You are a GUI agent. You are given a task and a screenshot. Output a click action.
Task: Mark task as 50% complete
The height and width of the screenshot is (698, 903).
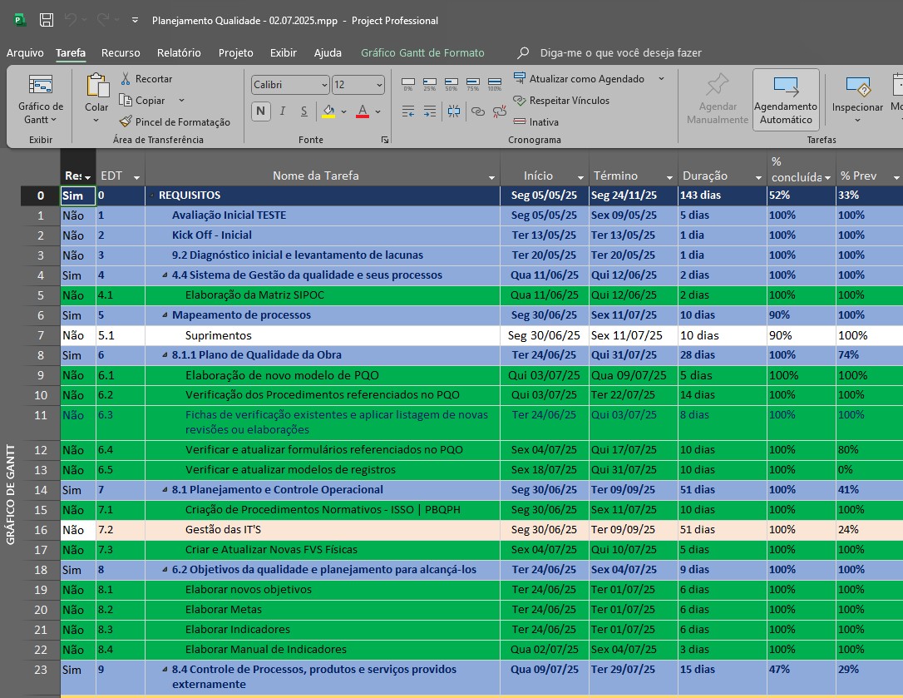[x=451, y=84]
